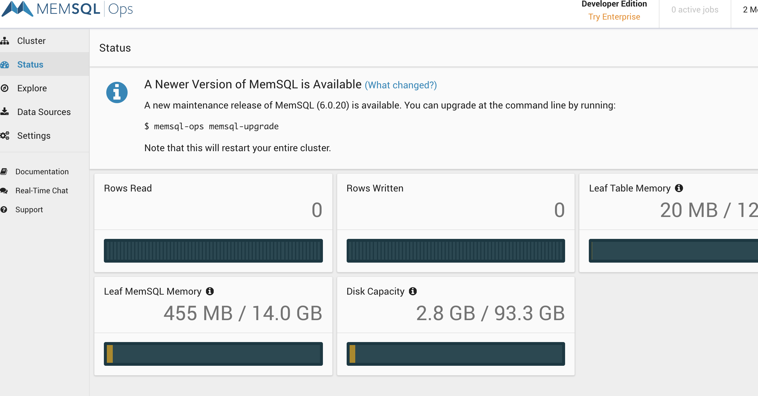
Task: Click the Status dashboard gauge icon
Action: [x=5, y=65]
